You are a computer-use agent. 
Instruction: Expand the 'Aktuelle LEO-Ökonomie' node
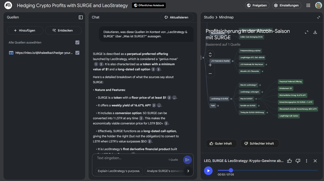click(x=262, y=71)
